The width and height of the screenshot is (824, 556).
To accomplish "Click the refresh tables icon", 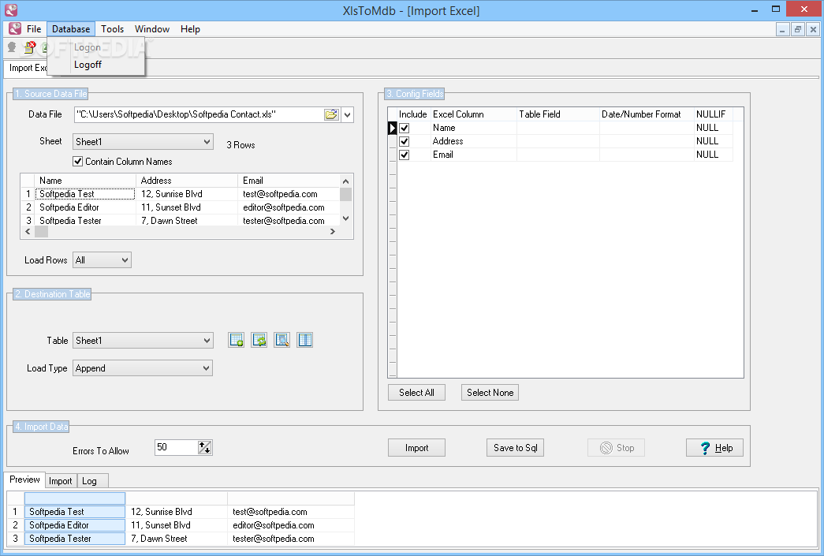I will [x=259, y=340].
